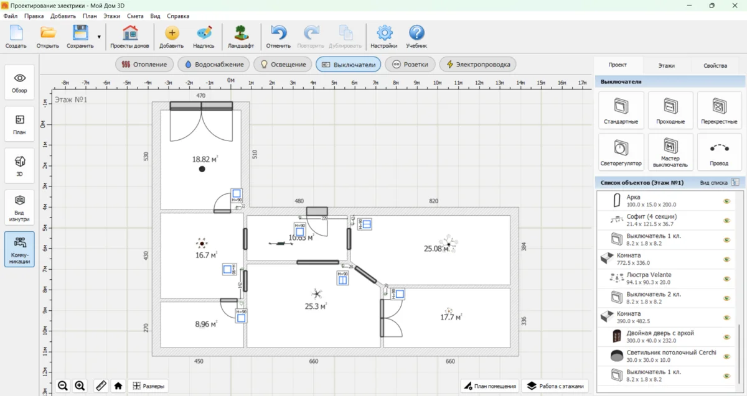Toggle visibility of Софит (4 секции)
This screenshot has height=396, width=747.
(726, 221)
